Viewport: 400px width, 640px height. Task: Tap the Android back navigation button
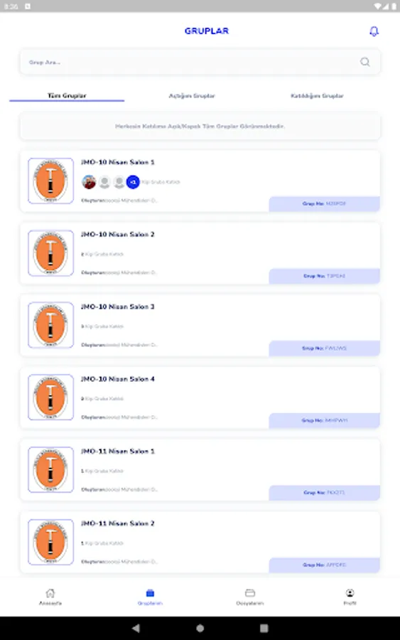[x=136, y=628]
